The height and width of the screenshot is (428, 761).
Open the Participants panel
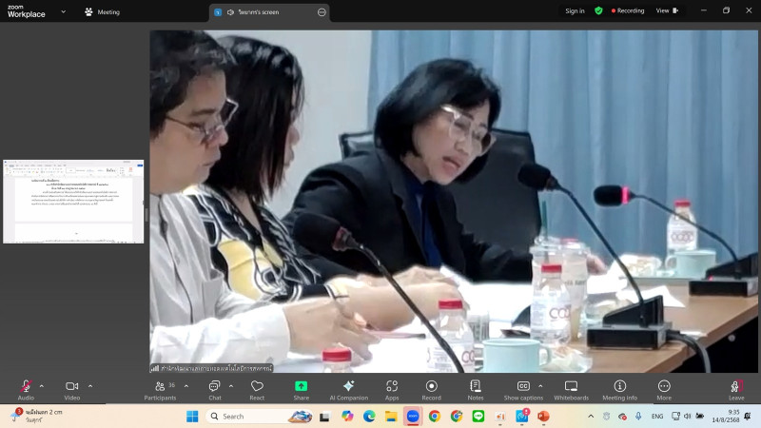[160, 388]
